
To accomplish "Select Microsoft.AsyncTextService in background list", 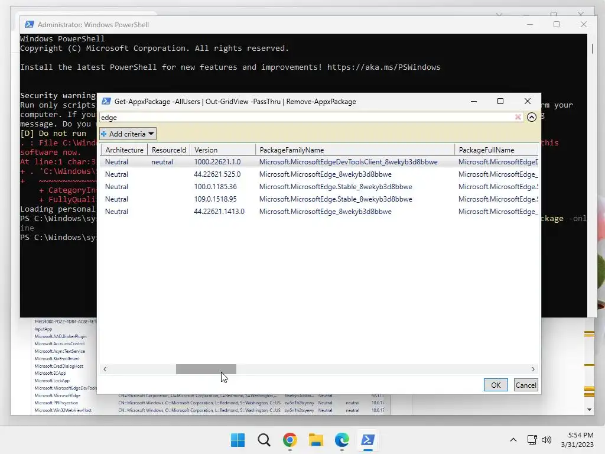I will (60, 351).
